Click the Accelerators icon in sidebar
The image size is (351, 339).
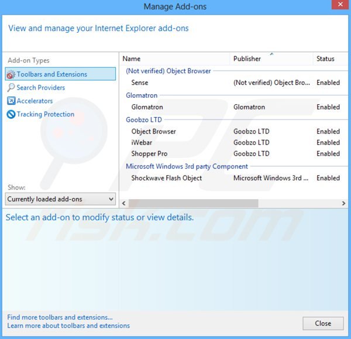[x=11, y=101]
